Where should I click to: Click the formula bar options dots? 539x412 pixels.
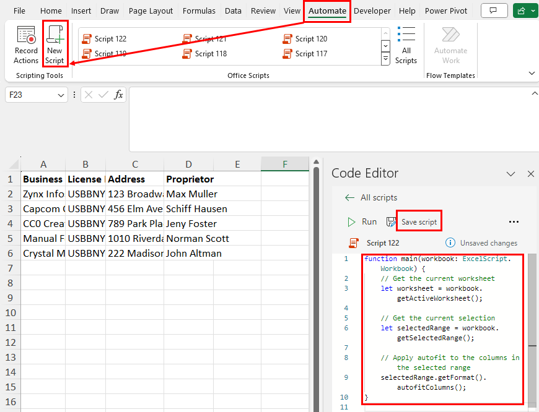point(74,95)
